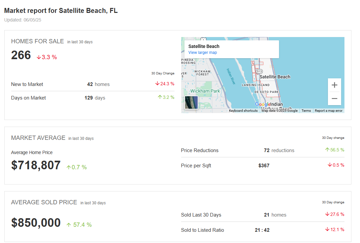Click the down arrow beside 27.6 %
This screenshot has height=243, width=360.
tap(327, 214)
